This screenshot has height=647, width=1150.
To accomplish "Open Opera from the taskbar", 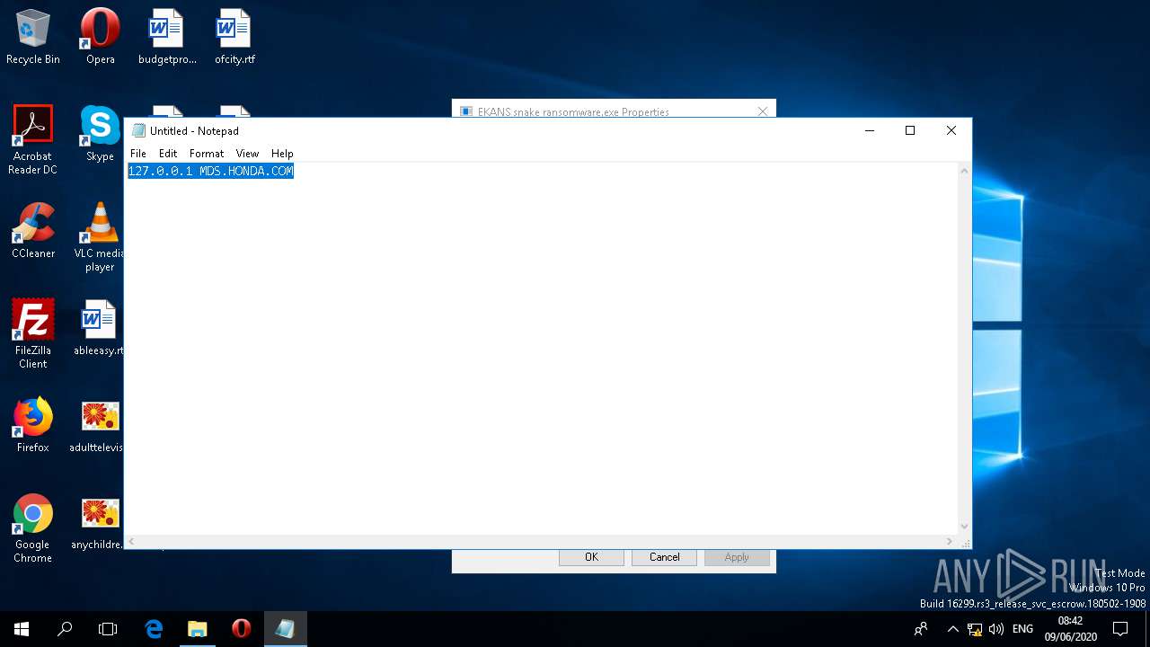I will 241,629.
